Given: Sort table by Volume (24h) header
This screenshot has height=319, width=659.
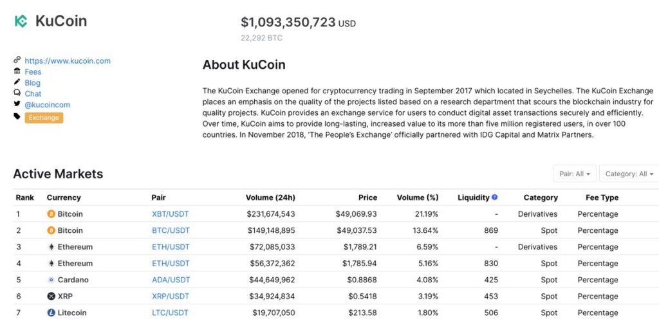Looking at the screenshot, I should pyautogui.click(x=270, y=197).
